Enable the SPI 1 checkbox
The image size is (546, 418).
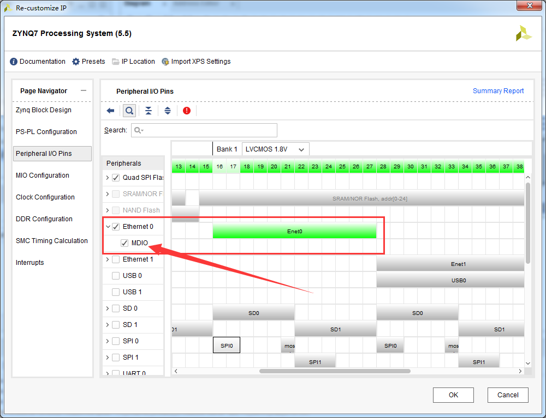[116, 357]
